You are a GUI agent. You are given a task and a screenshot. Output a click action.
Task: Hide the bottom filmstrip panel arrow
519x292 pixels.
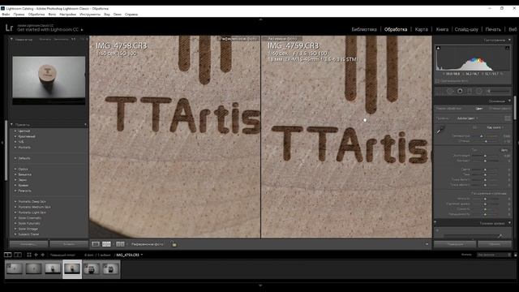pos(260,286)
